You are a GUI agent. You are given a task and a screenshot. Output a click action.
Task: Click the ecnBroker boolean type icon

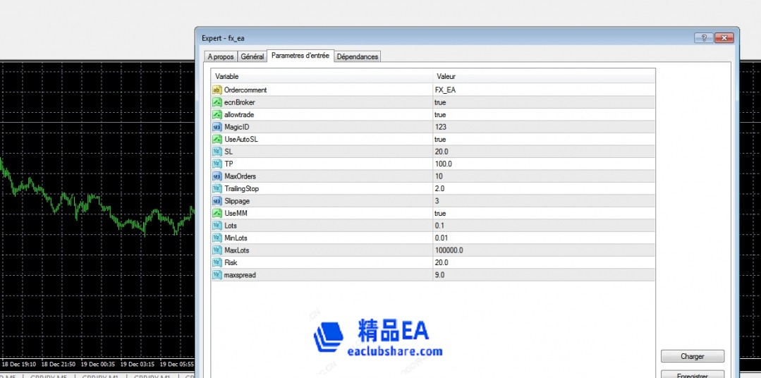(x=217, y=102)
